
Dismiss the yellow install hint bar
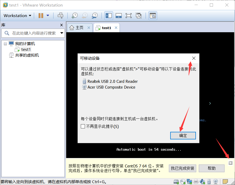[231, 163]
